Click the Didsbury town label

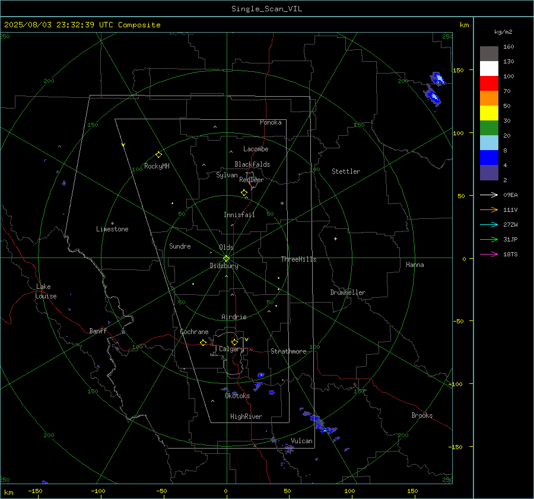pyautogui.click(x=224, y=266)
